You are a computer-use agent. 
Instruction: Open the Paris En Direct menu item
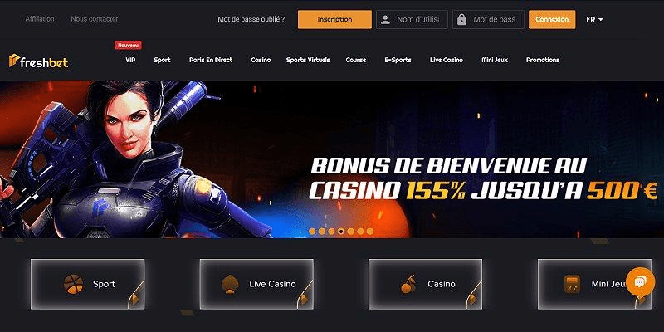coord(211,60)
